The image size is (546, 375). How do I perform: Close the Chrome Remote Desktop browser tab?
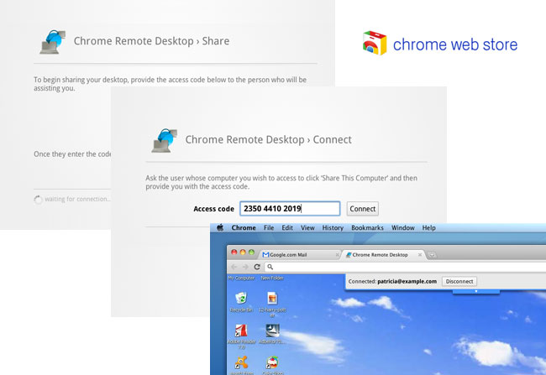(420, 255)
